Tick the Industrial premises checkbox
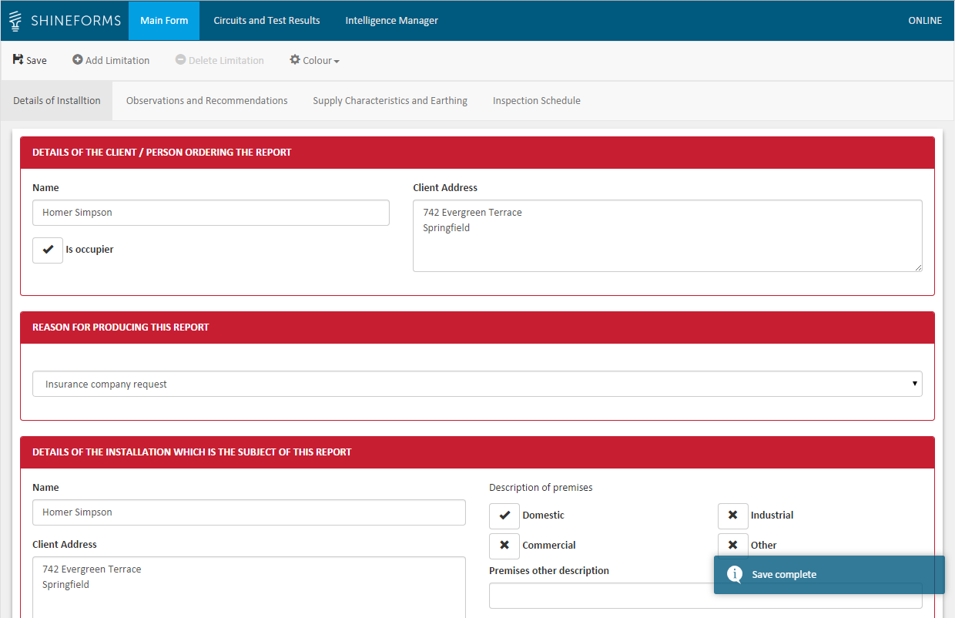The image size is (955, 618). (x=732, y=516)
